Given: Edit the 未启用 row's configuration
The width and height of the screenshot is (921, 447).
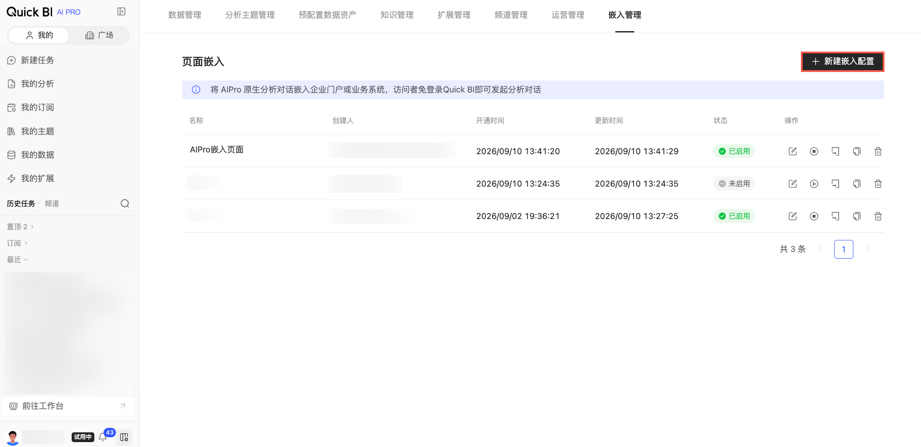Looking at the screenshot, I should coord(792,184).
